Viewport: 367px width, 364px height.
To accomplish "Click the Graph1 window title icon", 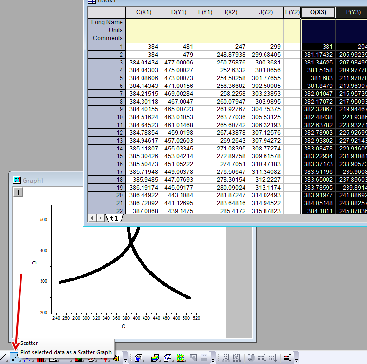I will click(x=17, y=180).
